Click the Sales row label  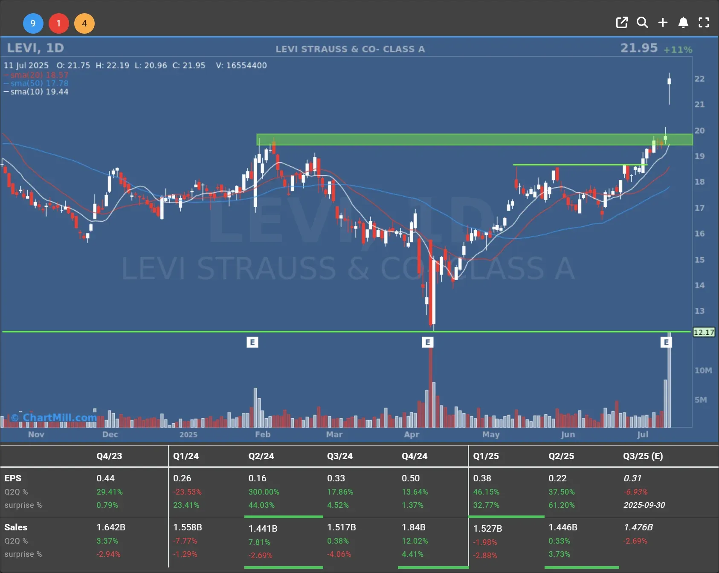coord(16,527)
